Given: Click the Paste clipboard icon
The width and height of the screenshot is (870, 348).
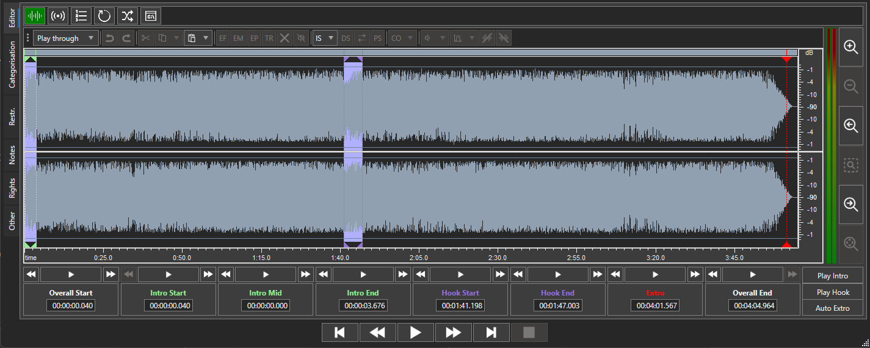Looking at the screenshot, I should (x=192, y=38).
